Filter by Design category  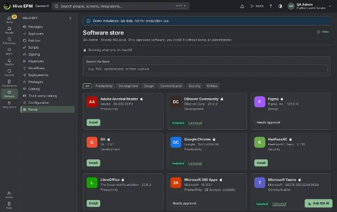tap(149, 86)
